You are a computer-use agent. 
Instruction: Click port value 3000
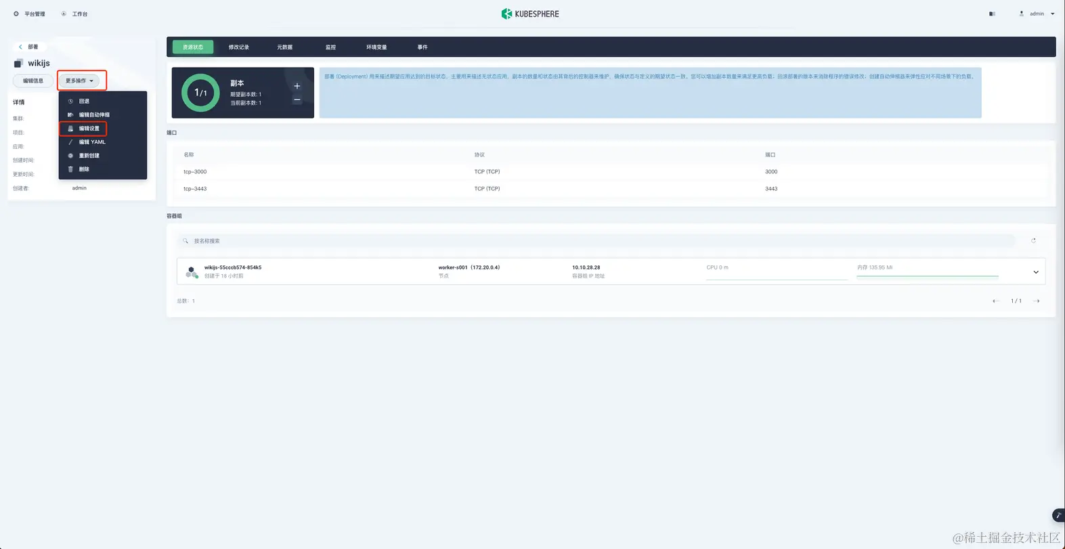click(x=771, y=172)
